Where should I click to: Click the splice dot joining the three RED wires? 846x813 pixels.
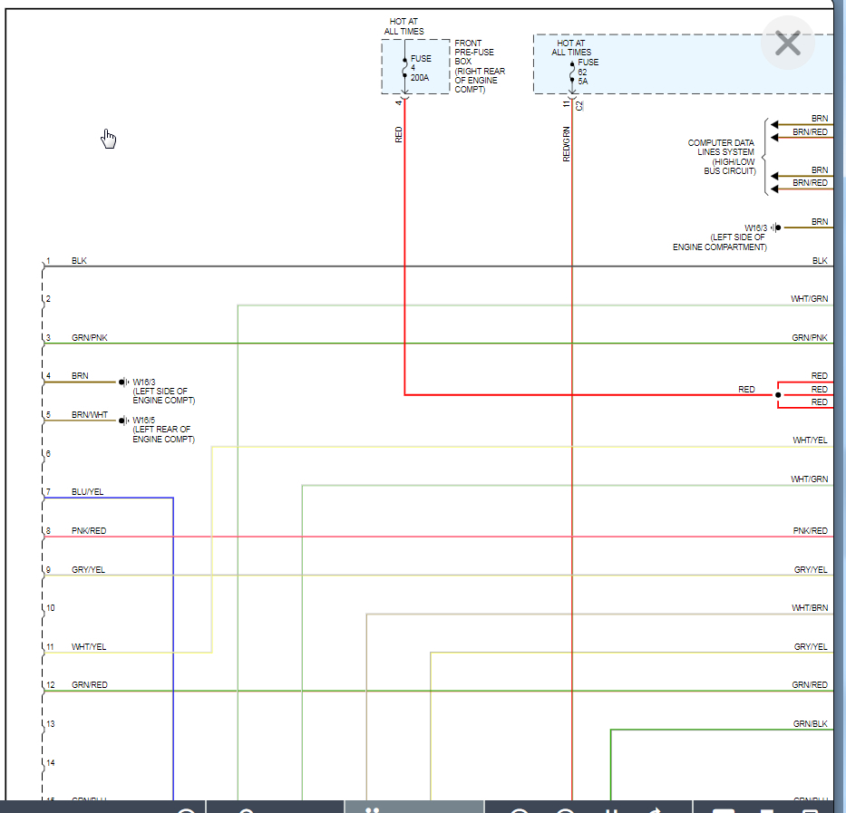[x=778, y=395]
